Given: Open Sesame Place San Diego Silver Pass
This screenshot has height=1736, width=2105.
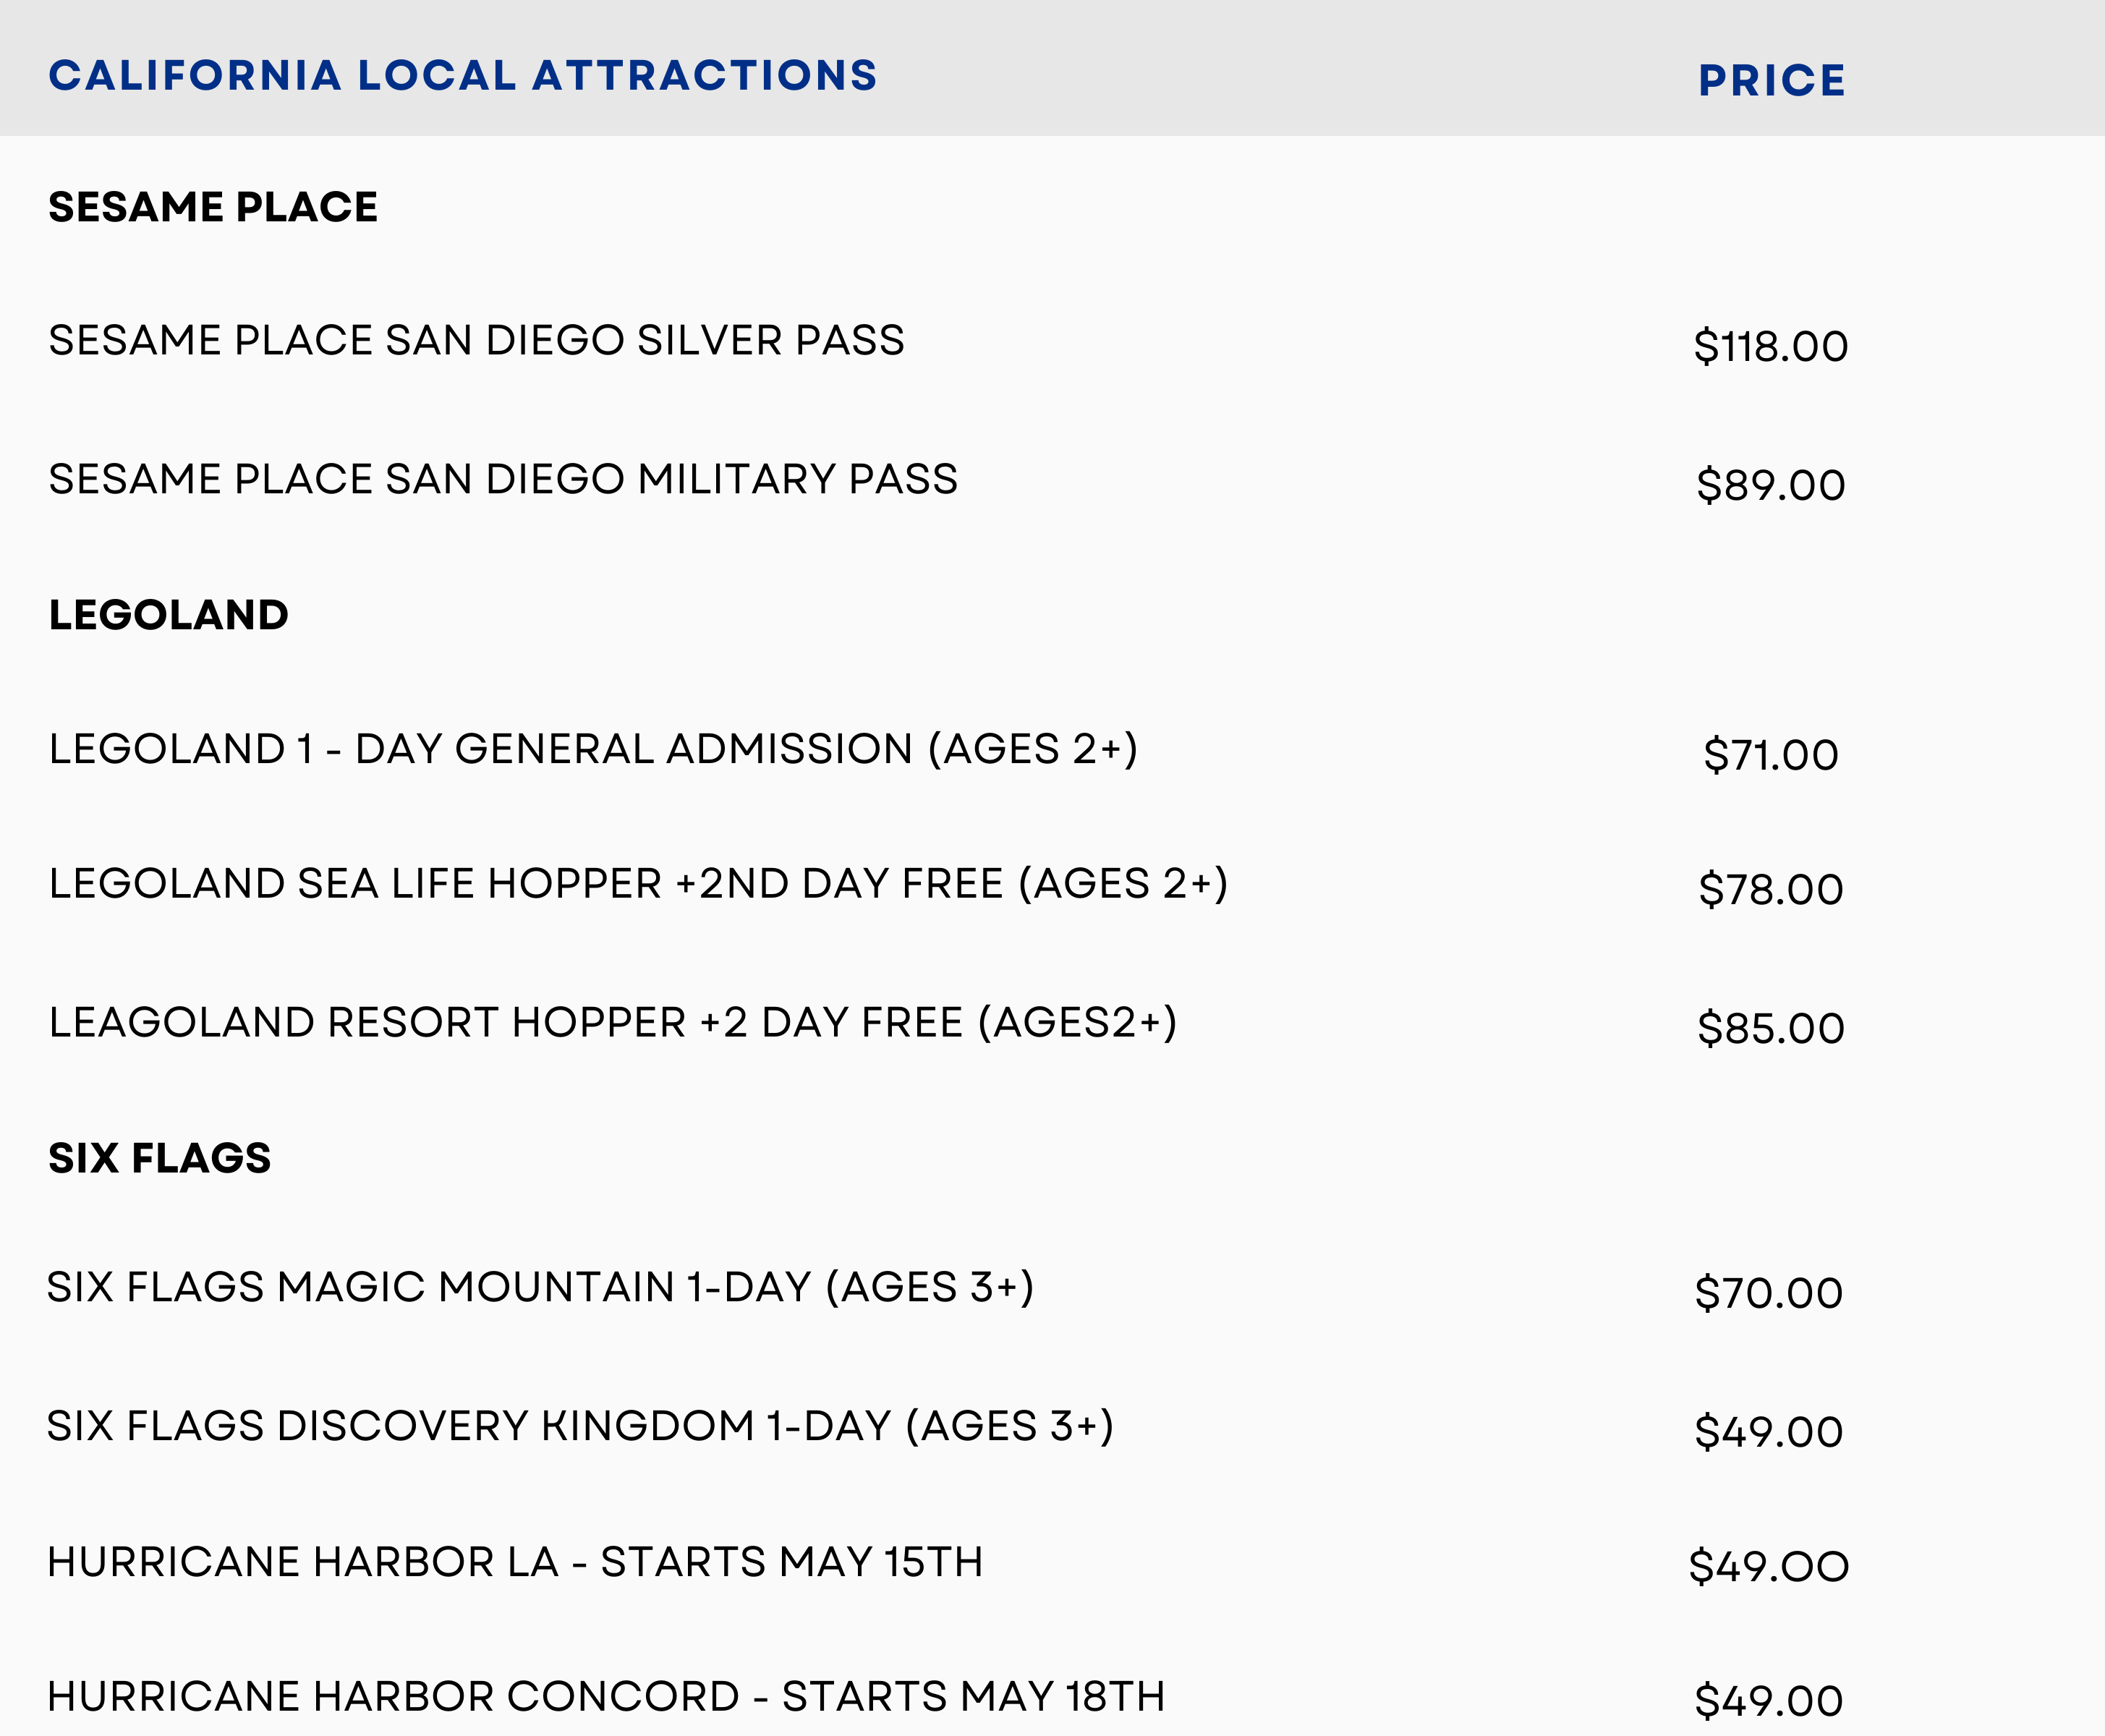Looking at the screenshot, I should 476,341.
